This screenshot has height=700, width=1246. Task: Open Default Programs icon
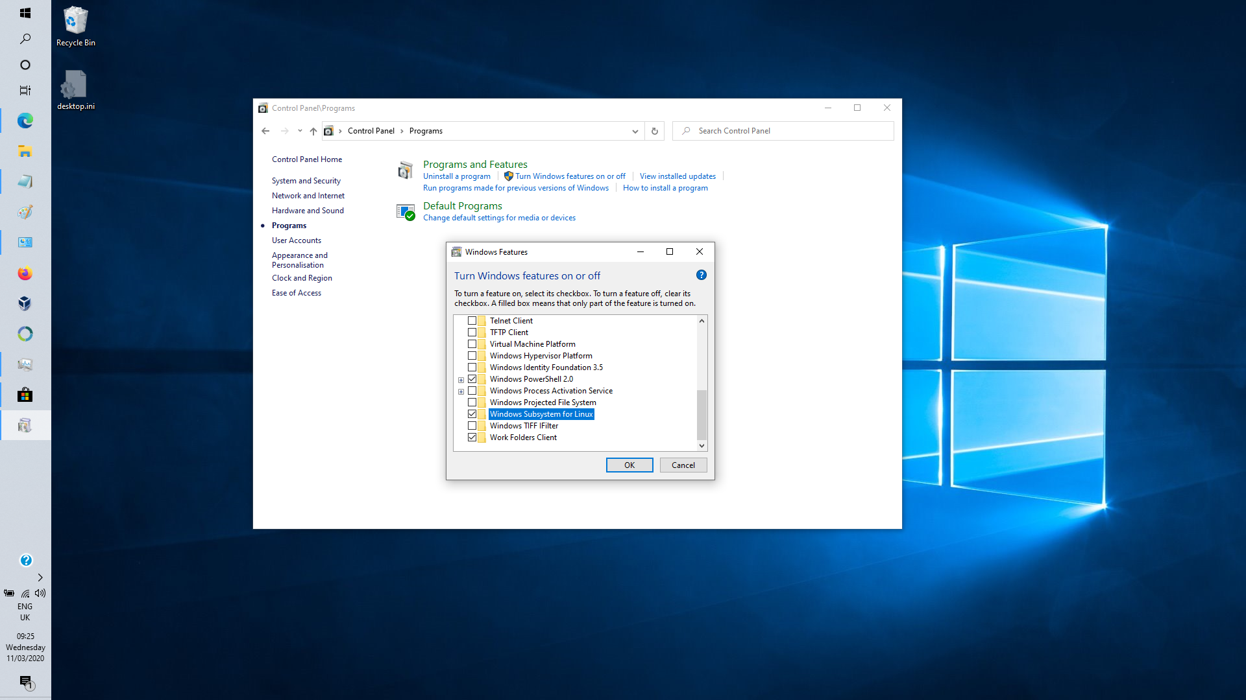pyautogui.click(x=405, y=212)
